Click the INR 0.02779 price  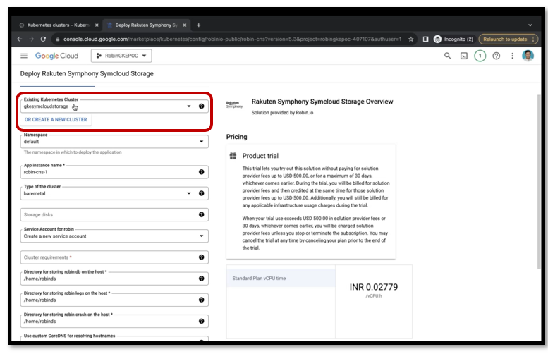pos(374,287)
